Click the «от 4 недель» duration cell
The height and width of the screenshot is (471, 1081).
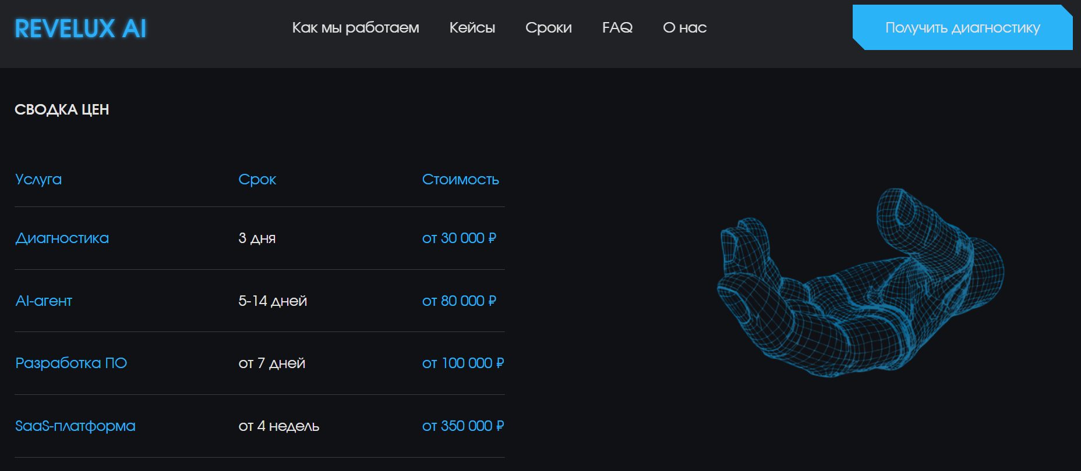[279, 426]
